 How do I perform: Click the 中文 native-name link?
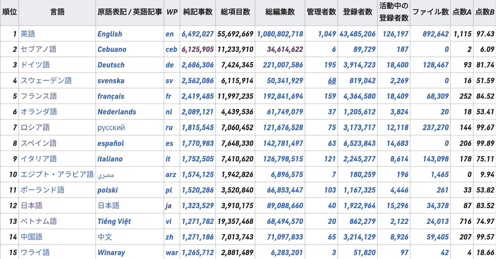(105, 237)
